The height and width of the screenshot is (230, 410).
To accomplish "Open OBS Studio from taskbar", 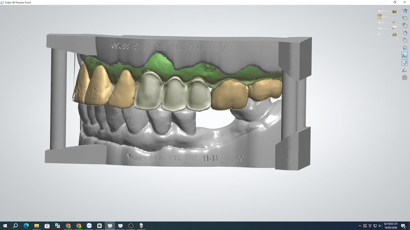I will point(131,226).
